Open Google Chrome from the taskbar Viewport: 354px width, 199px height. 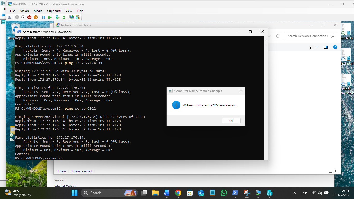pos(178,193)
